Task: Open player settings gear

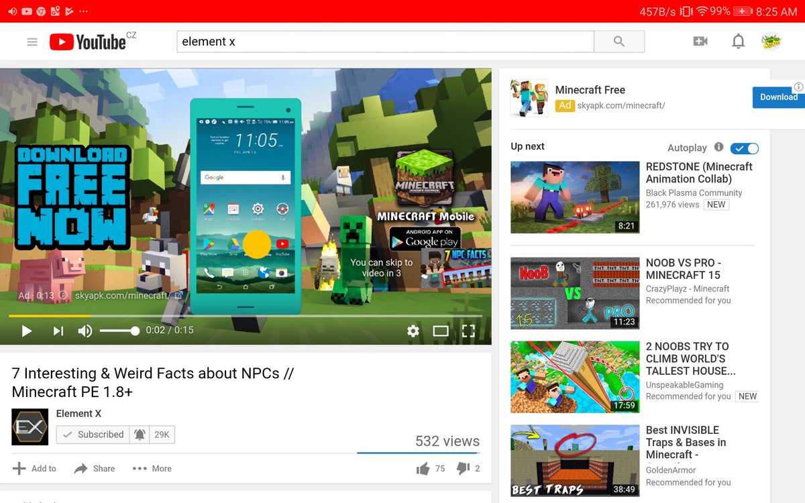Action: tap(413, 331)
